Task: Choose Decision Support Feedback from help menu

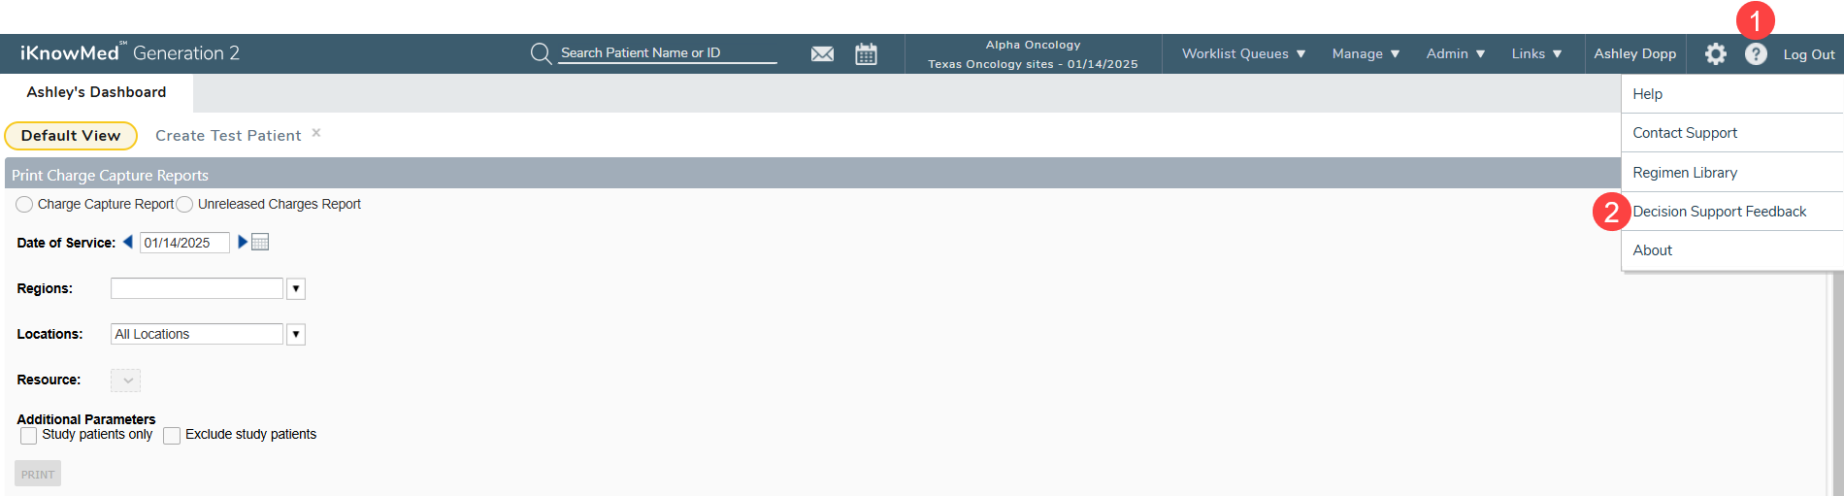Action: click(x=1719, y=212)
